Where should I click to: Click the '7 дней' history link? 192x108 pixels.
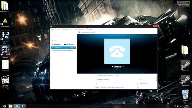pyautogui.click(x=117, y=76)
